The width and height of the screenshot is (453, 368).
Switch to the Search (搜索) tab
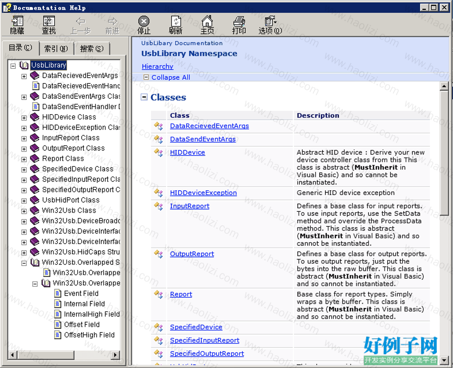[92, 49]
